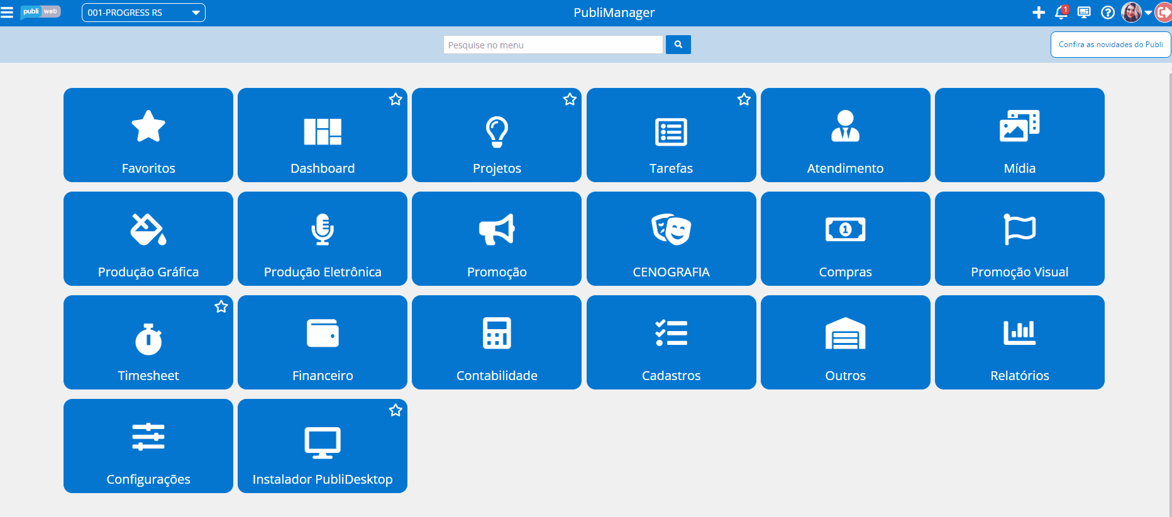Open the Configurações sliders tile
1172x517 pixels.
coord(148,446)
